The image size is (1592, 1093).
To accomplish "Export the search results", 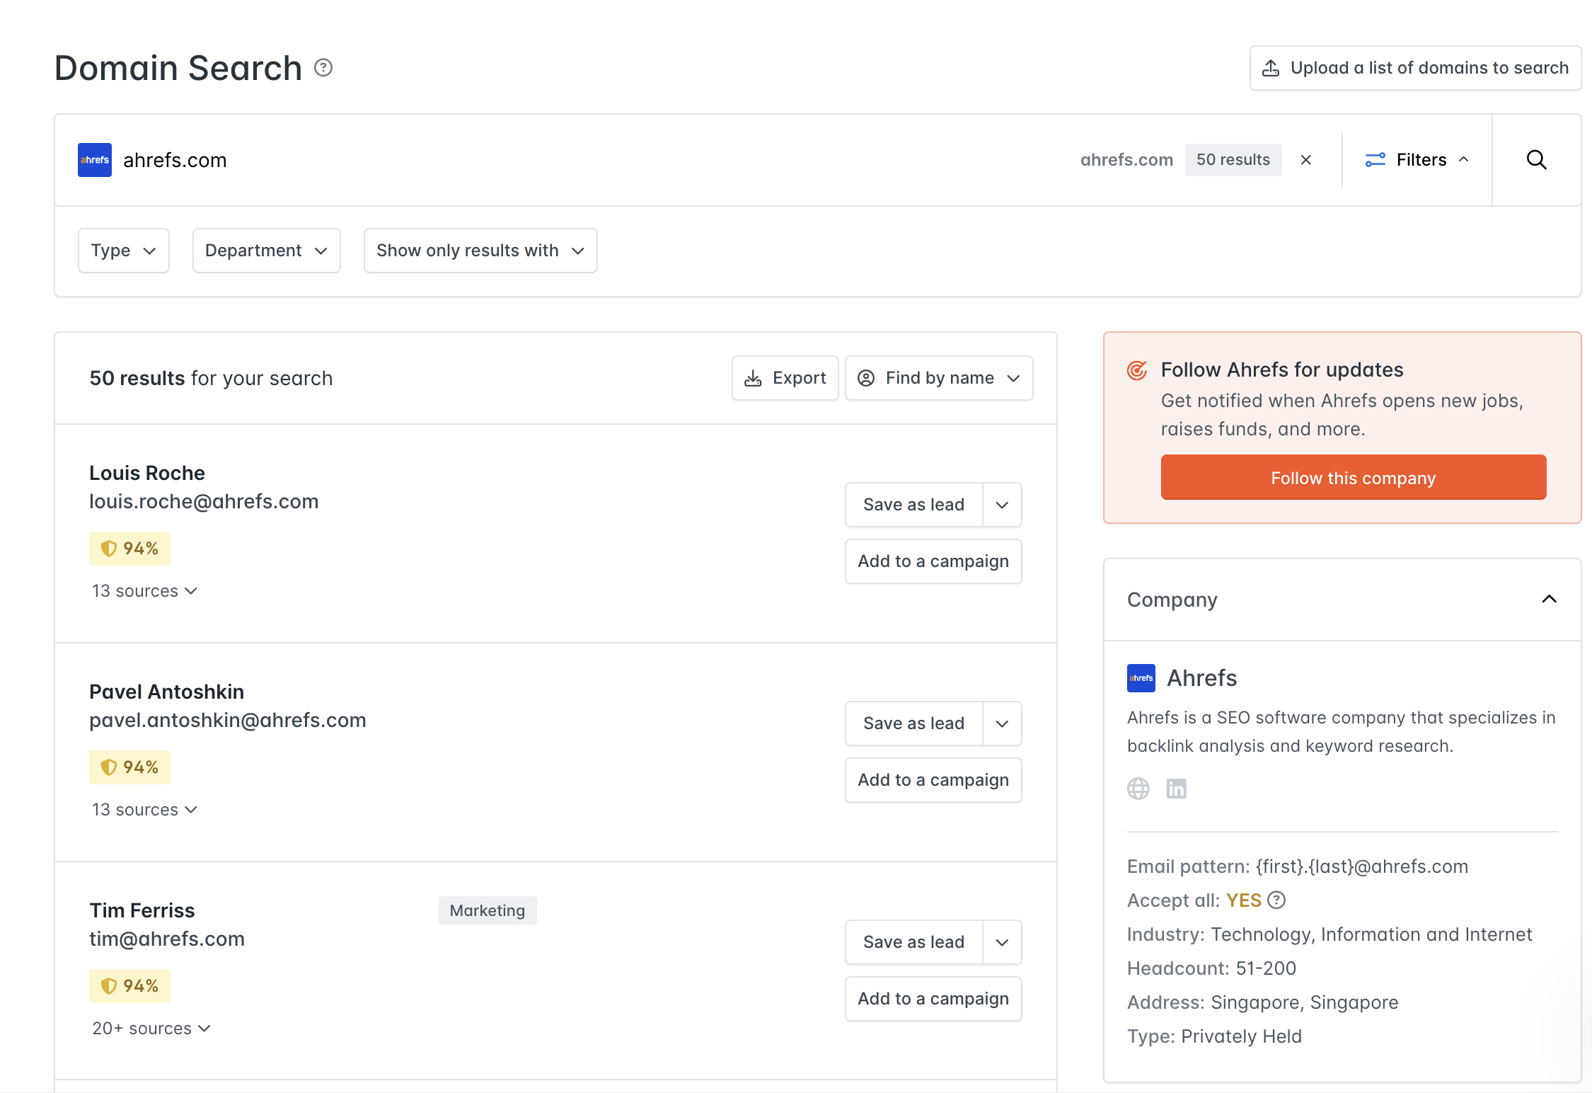I will (785, 378).
